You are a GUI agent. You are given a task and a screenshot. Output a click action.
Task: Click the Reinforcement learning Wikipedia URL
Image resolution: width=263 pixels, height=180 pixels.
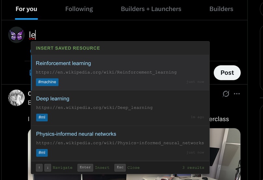coord(106,72)
